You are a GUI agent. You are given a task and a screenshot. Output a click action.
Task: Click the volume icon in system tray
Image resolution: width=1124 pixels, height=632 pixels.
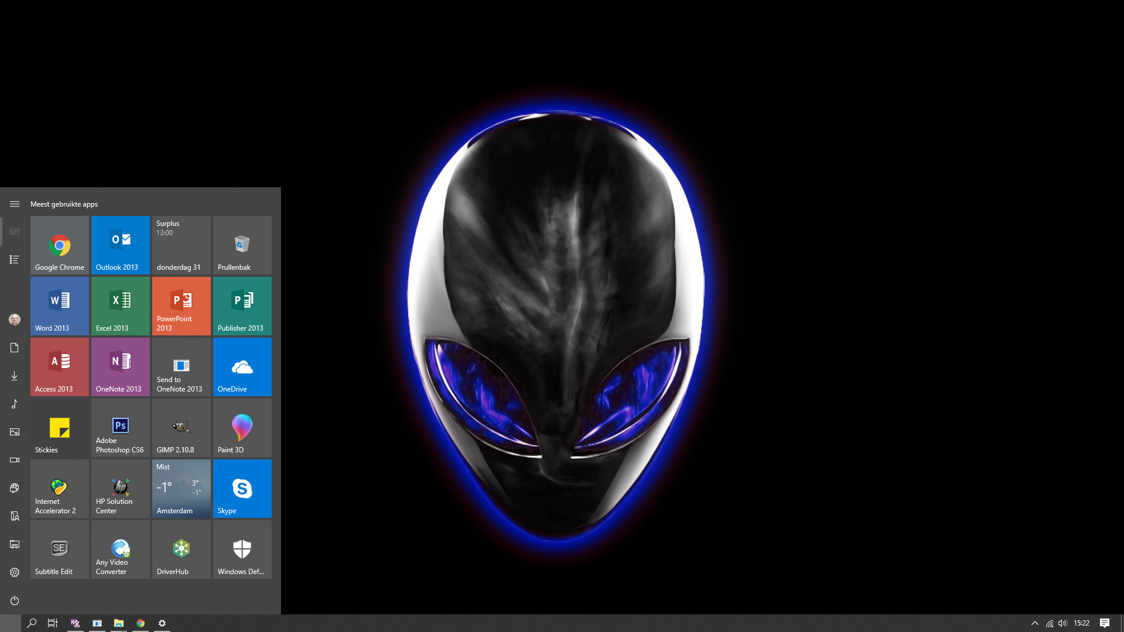pos(1063,623)
